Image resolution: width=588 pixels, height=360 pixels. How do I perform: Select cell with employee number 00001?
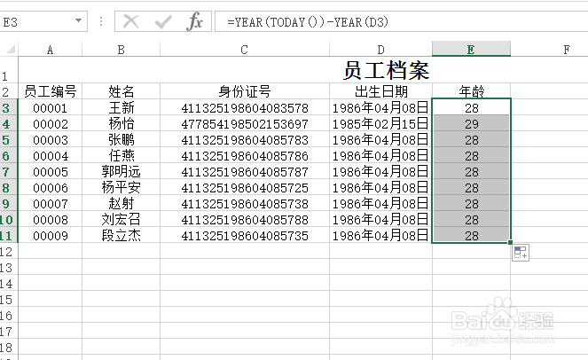tap(51, 108)
